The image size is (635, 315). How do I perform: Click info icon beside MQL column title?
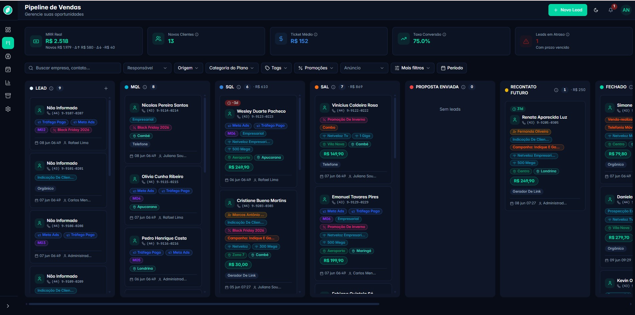pyautogui.click(x=145, y=87)
